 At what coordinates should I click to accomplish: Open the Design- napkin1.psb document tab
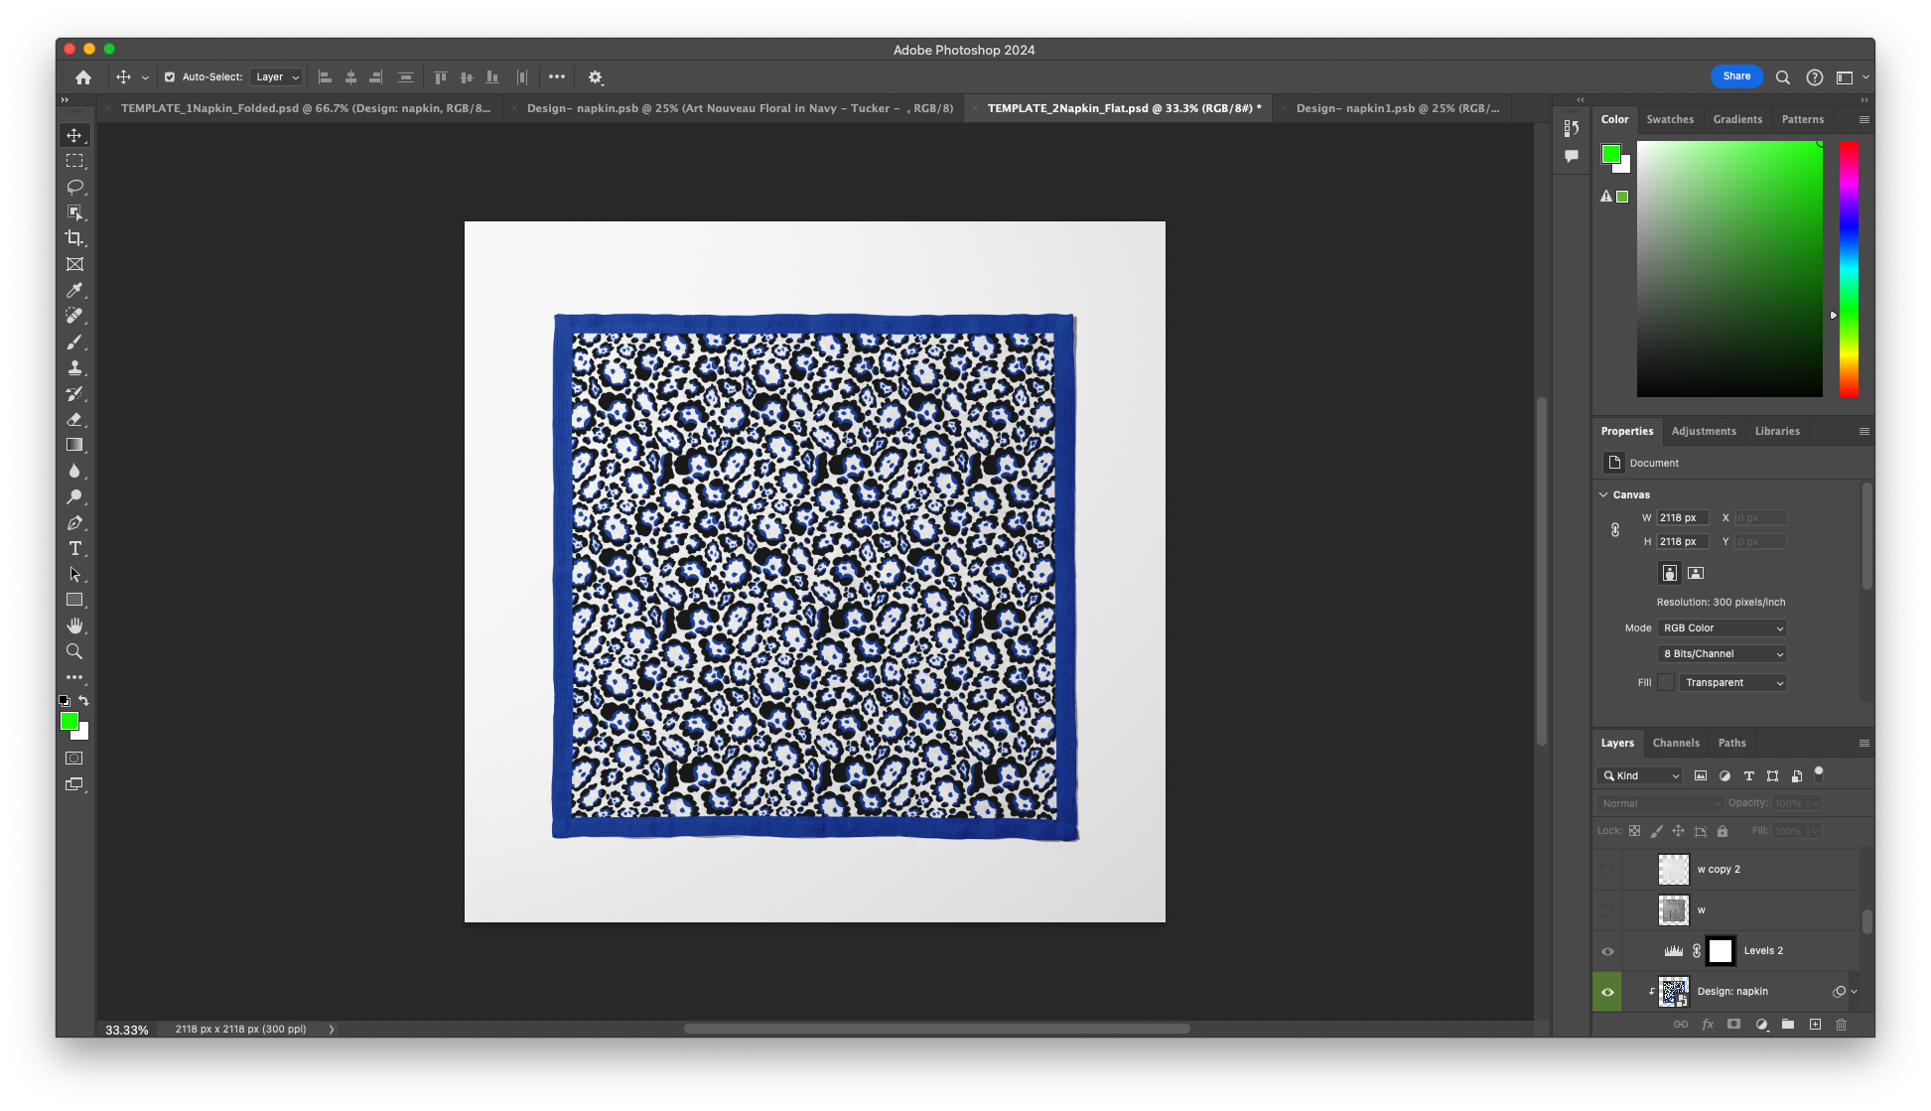[x=1397, y=108]
